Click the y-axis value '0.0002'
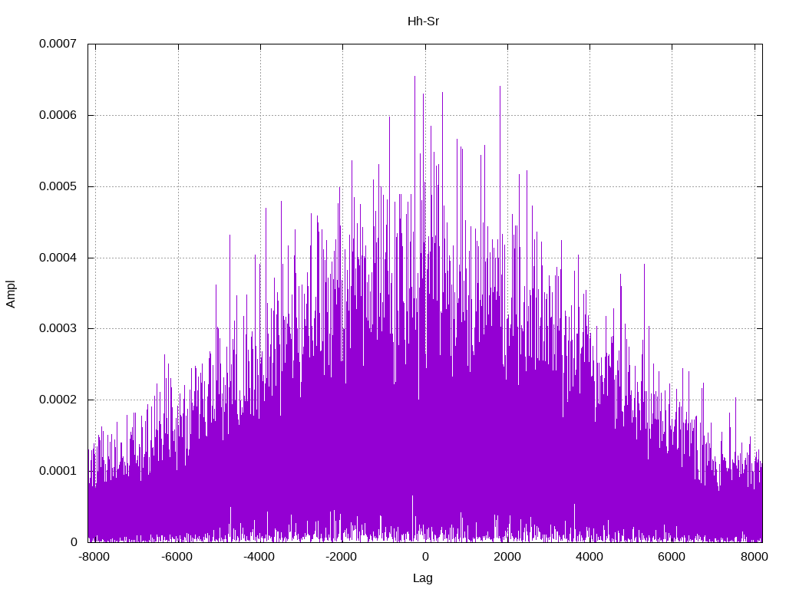This screenshot has height=589, width=786. click(58, 400)
